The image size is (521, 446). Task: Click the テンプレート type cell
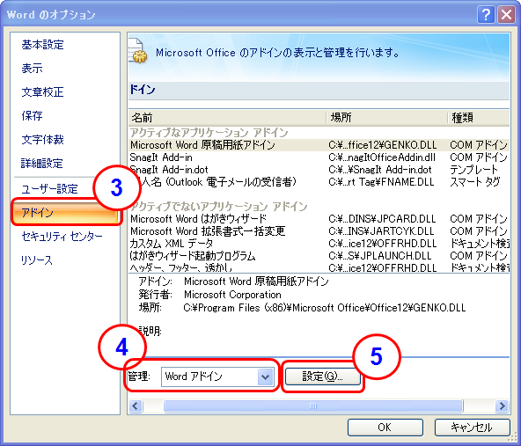473,170
